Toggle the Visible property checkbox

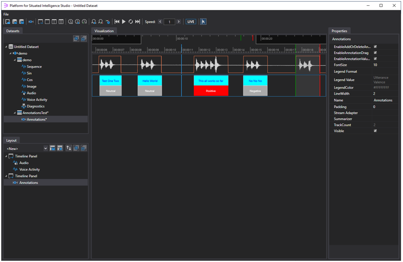point(375,131)
